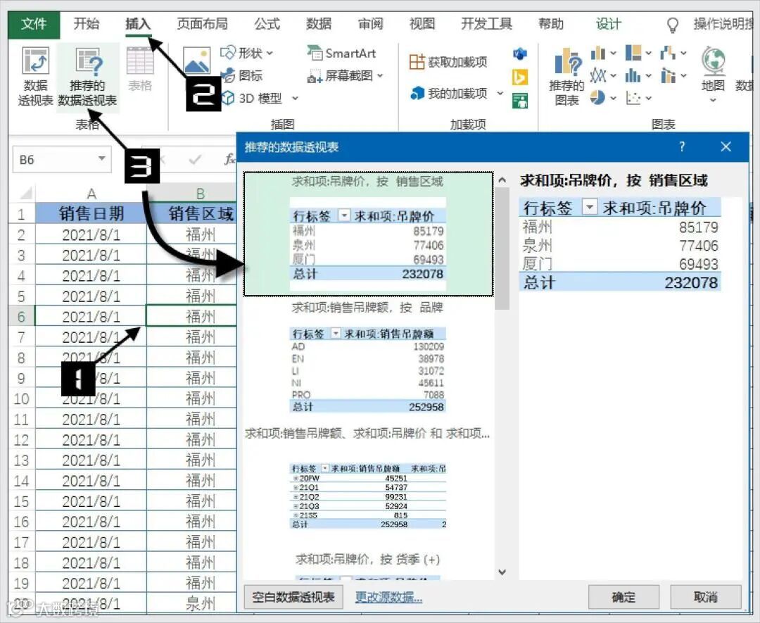Screen dimensions: 760x623
Task: Select sales amount by brand thumbnail
Action: (x=368, y=358)
